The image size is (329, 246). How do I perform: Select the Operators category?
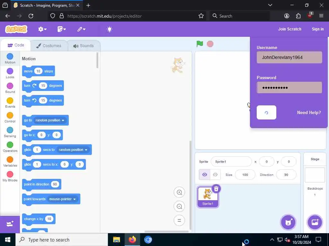(x=10, y=147)
